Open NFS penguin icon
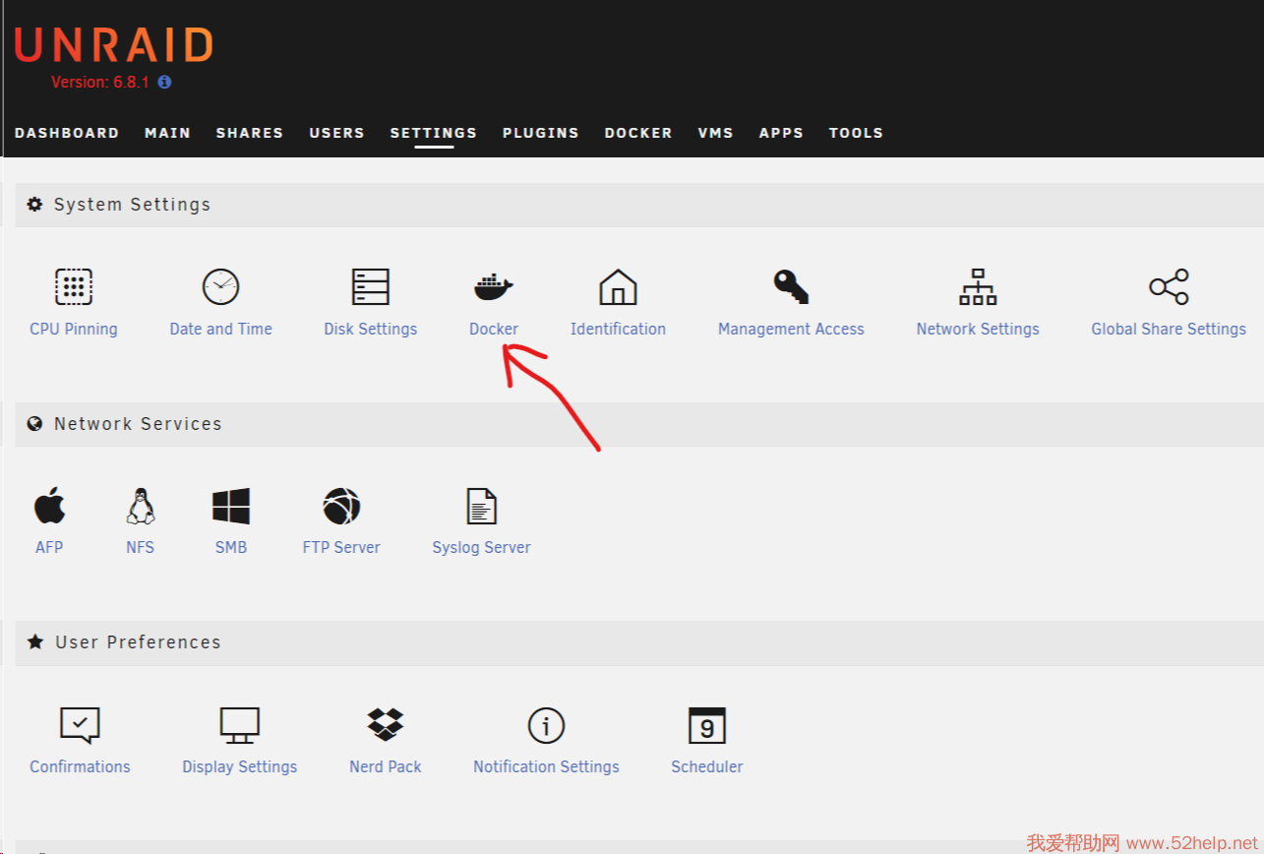The height and width of the screenshot is (854, 1264). coord(141,507)
